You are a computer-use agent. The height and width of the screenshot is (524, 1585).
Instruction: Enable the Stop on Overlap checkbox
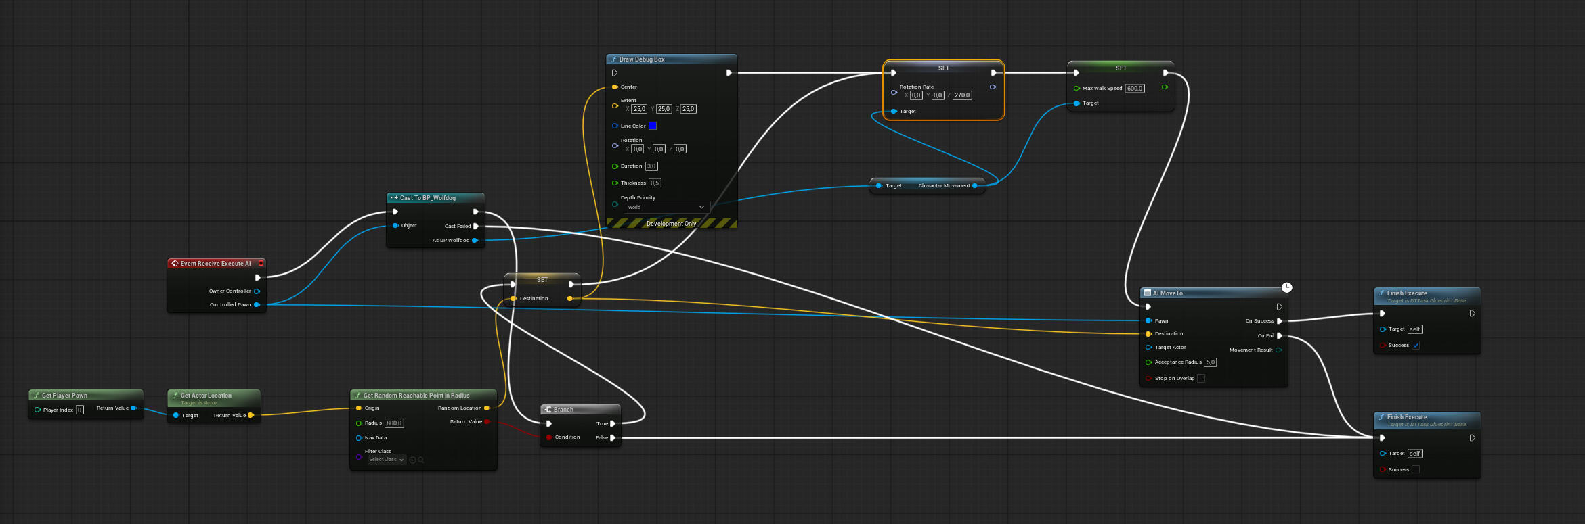point(1201,379)
